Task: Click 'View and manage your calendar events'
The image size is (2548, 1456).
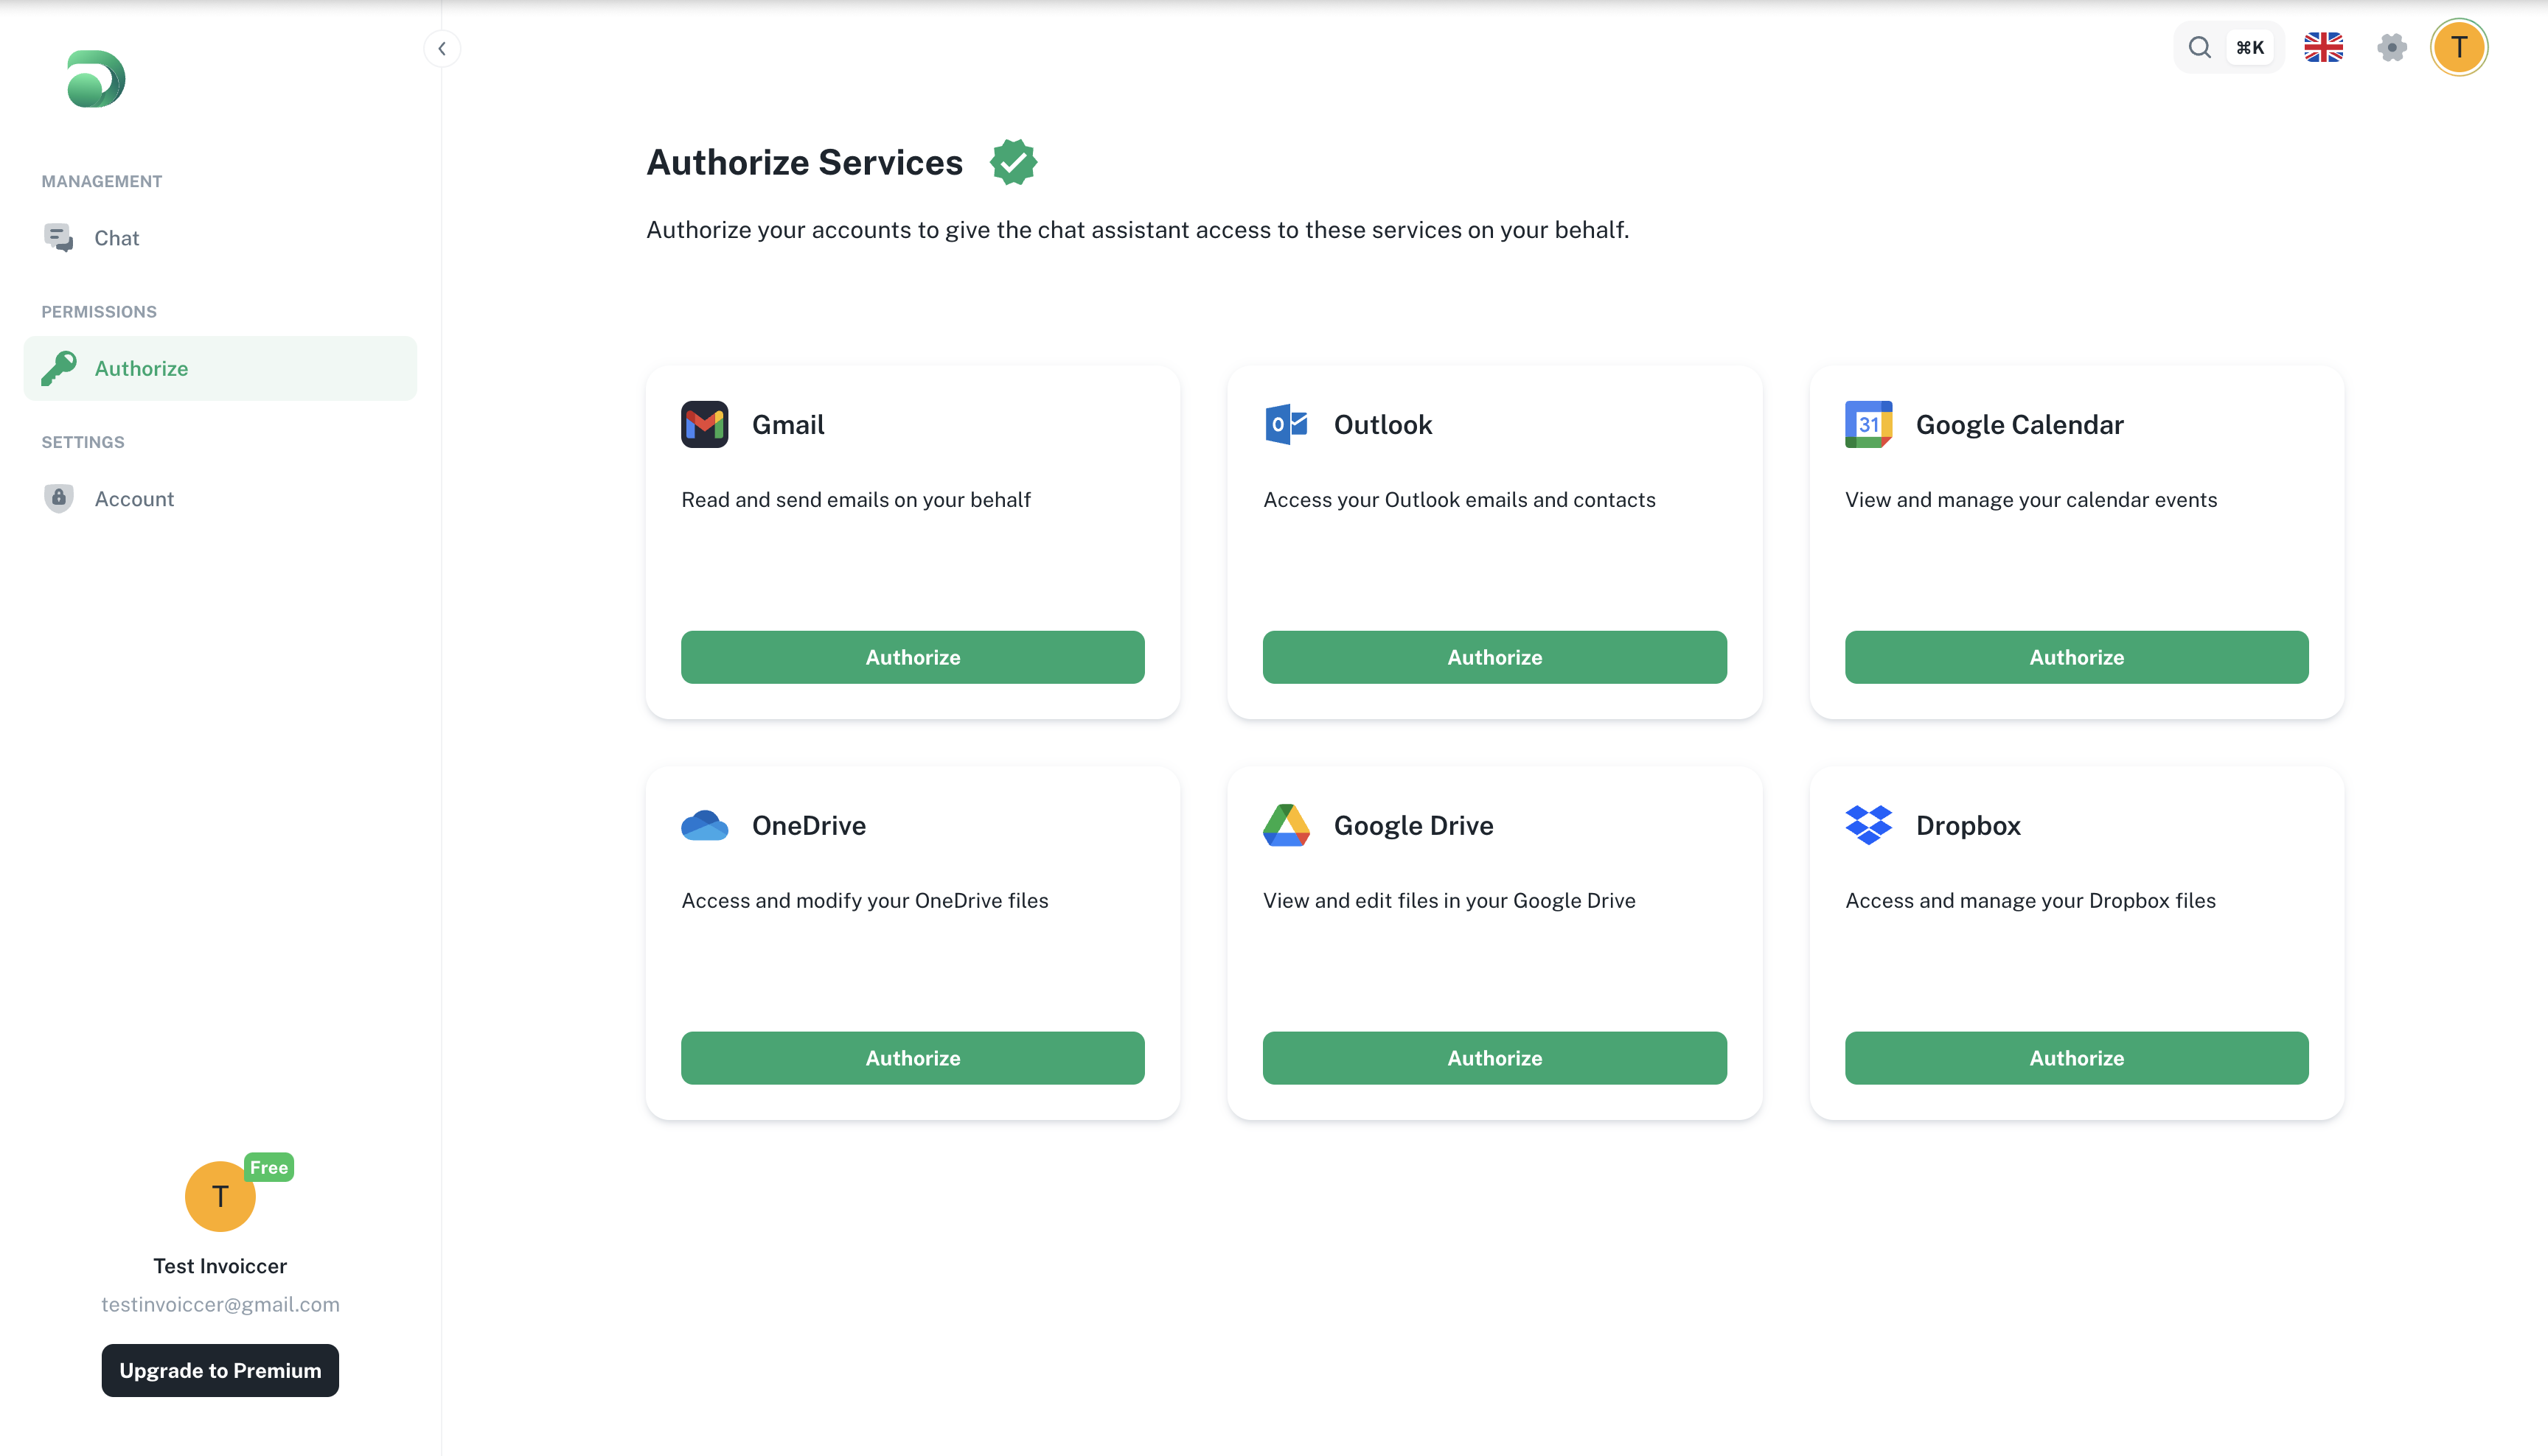Action: 2030,499
